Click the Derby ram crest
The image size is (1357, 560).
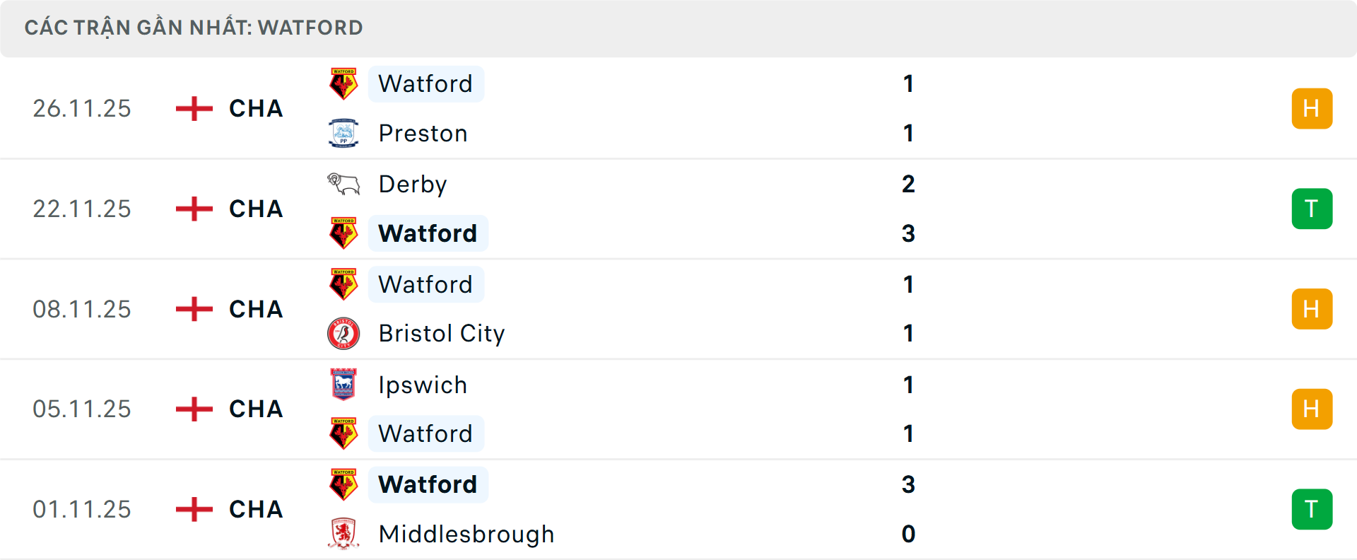pos(343,184)
